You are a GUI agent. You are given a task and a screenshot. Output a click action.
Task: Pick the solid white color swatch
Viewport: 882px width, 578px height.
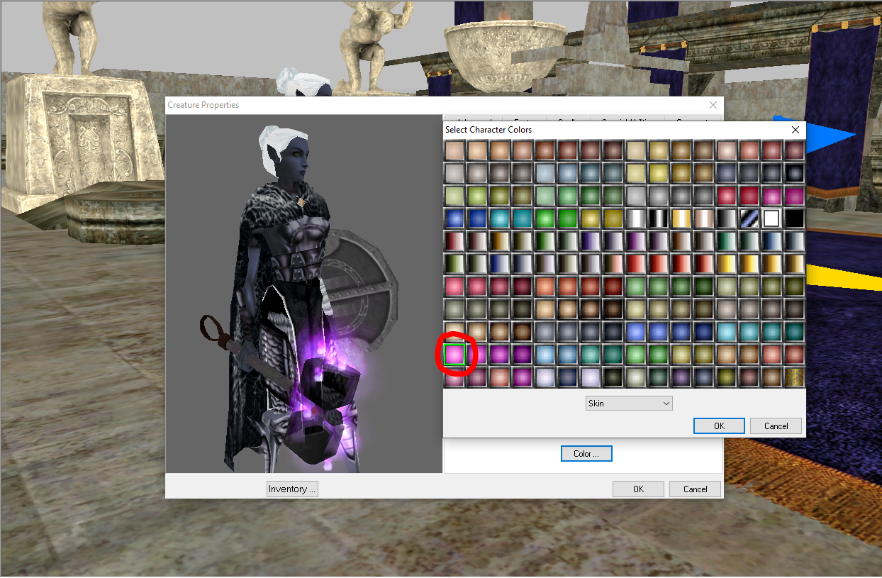pyautogui.click(x=771, y=218)
